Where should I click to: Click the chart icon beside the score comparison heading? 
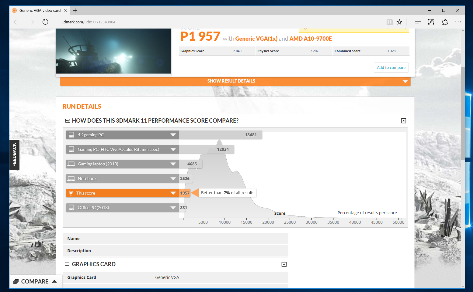(68, 121)
